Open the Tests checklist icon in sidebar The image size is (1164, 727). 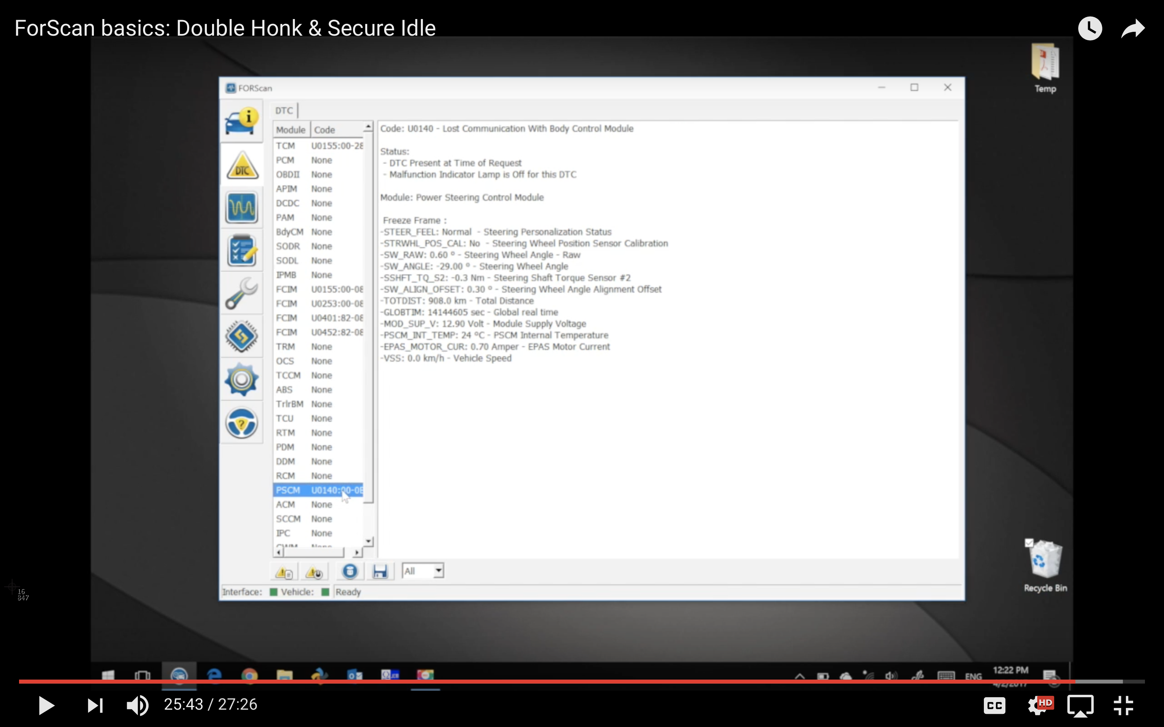(242, 251)
